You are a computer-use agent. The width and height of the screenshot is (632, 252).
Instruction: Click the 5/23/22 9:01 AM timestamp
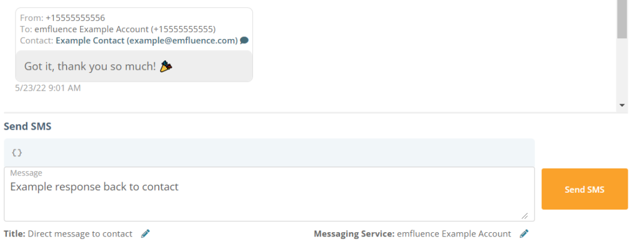48,88
